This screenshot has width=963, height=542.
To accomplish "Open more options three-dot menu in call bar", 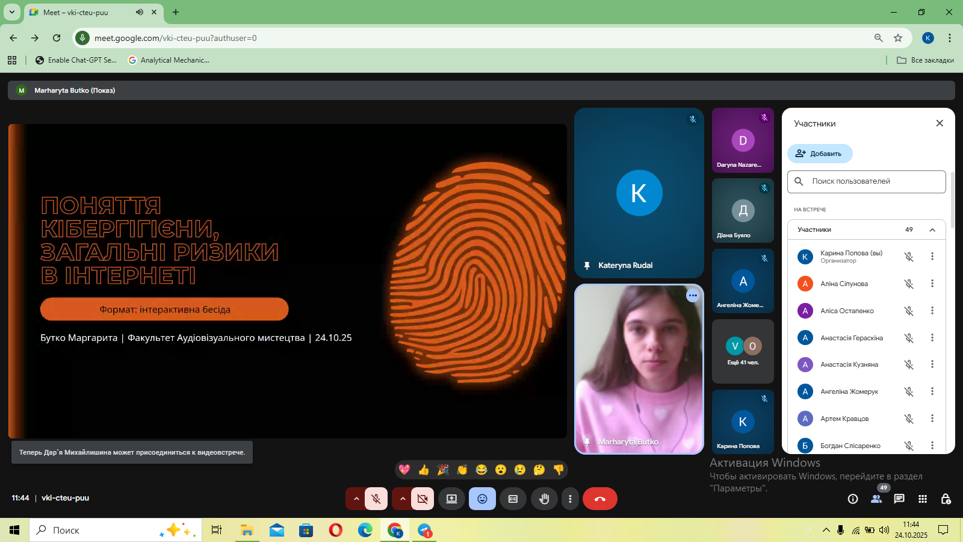I will pyautogui.click(x=570, y=499).
